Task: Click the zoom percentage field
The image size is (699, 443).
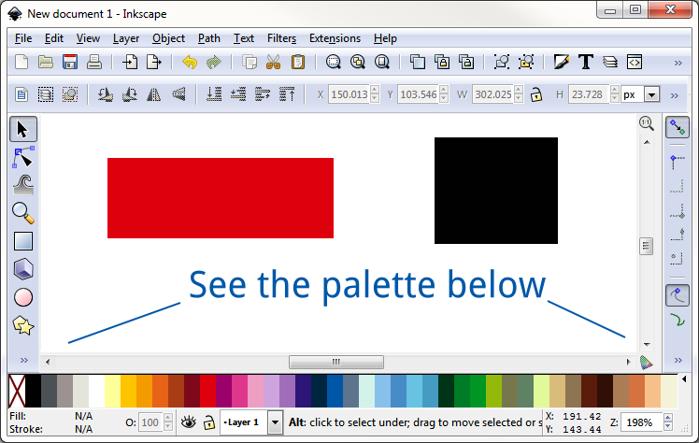Action: 641,422
